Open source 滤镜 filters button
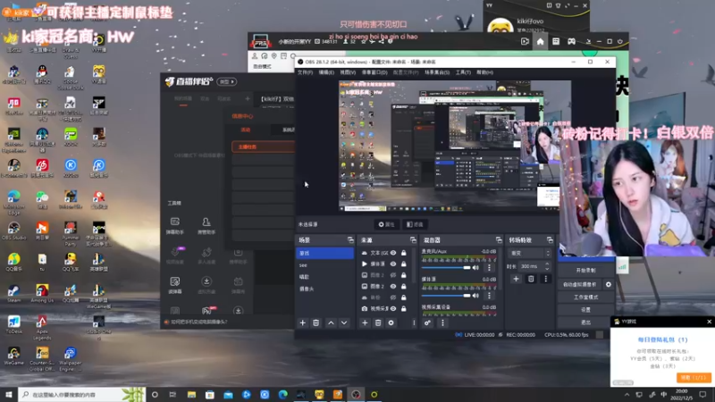The height and width of the screenshot is (402, 715). (415, 224)
